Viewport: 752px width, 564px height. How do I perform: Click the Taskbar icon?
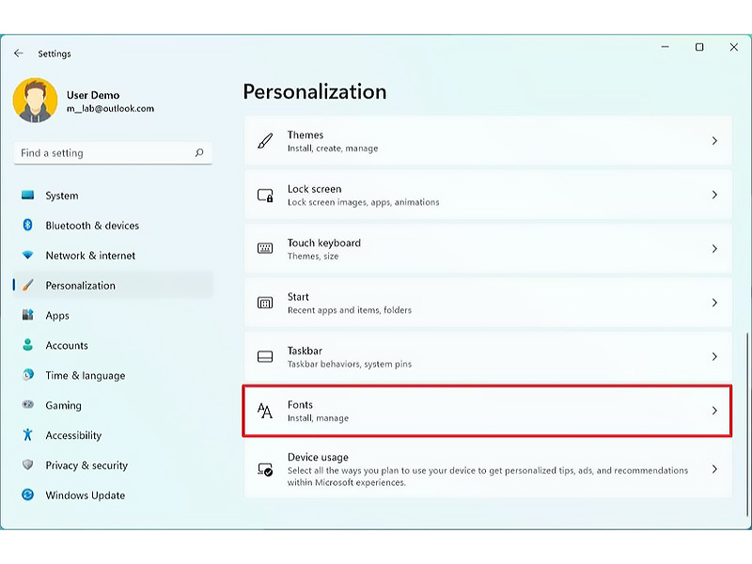point(265,356)
